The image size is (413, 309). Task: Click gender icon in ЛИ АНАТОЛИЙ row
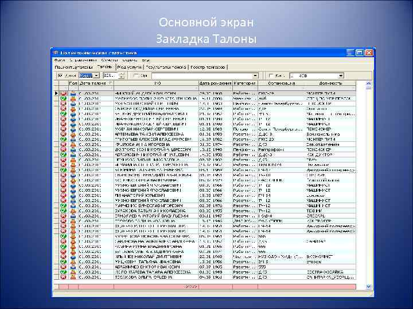point(73,196)
